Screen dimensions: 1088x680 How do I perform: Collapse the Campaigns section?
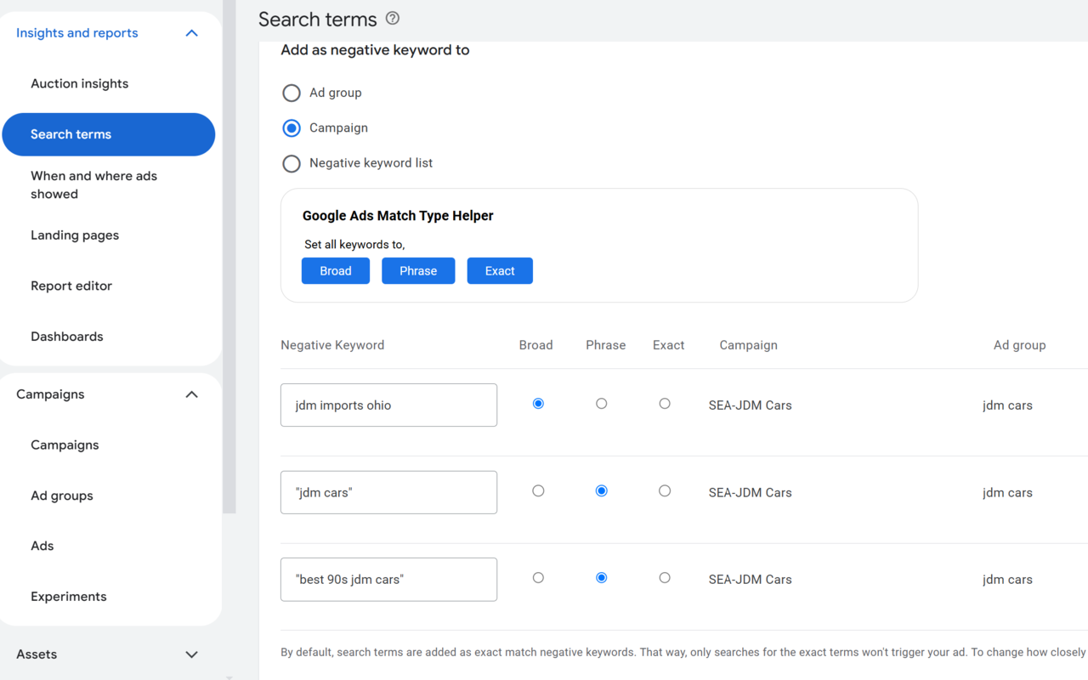pyautogui.click(x=191, y=394)
